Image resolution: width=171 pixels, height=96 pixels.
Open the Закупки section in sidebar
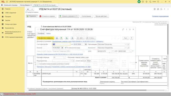pyautogui.click(x=7, y=20)
